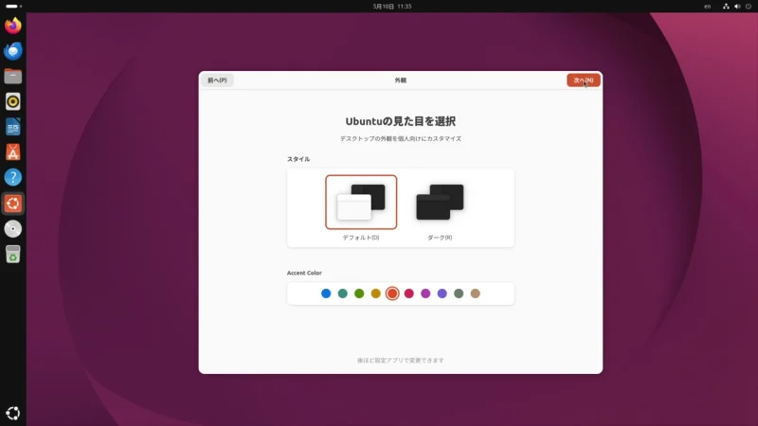The height and width of the screenshot is (426, 758).
Task: Open the en input source menu
Action: (x=707, y=7)
